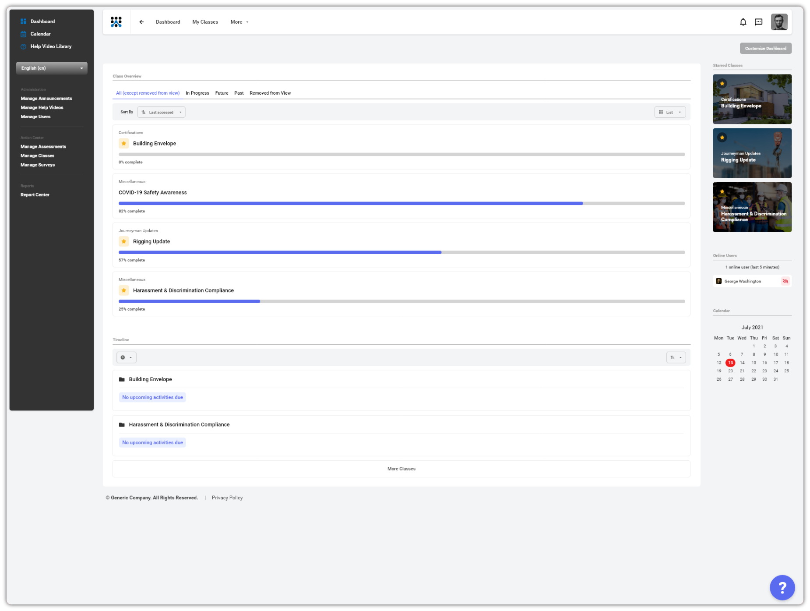Open Calendar in the left sidebar
The image size is (810, 611).
click(40, 34)
